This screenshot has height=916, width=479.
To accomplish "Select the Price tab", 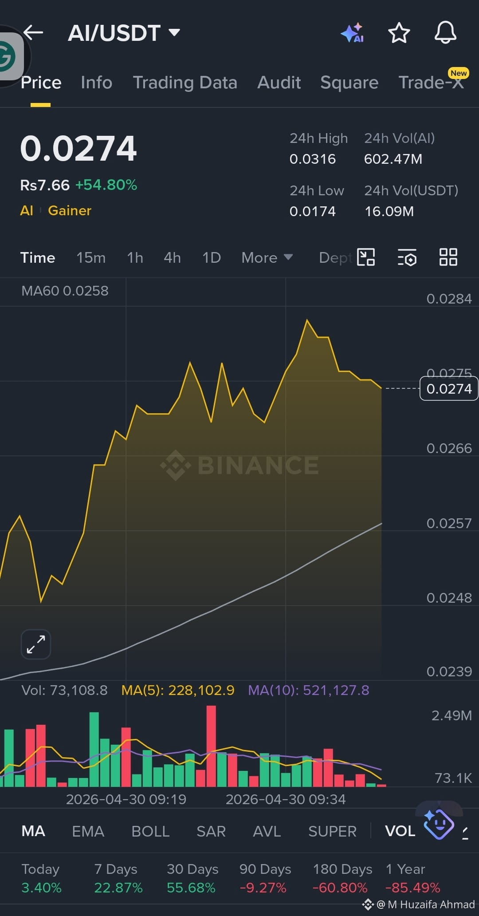I will point(41,83).
